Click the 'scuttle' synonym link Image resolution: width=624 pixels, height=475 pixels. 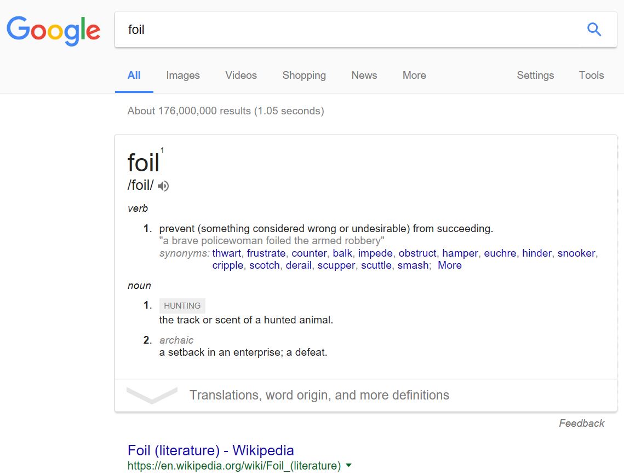pos(376,265)
